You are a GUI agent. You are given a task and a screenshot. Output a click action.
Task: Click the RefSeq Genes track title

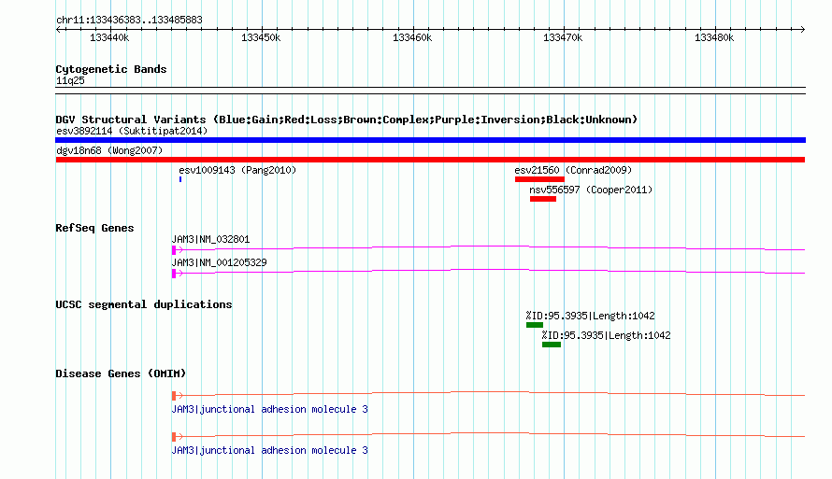[94, 229]
